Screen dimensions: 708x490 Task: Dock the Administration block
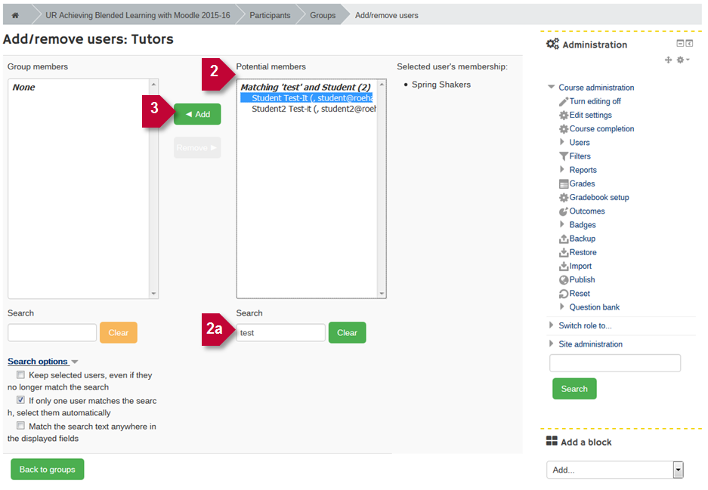pos(689,43)
